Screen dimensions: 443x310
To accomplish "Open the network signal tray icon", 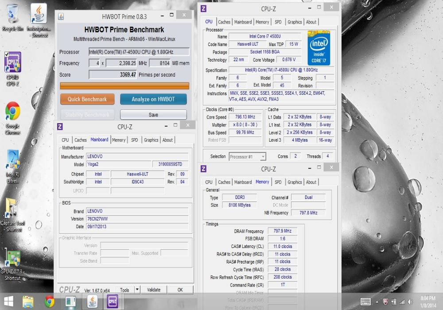I will click(402, 302).
